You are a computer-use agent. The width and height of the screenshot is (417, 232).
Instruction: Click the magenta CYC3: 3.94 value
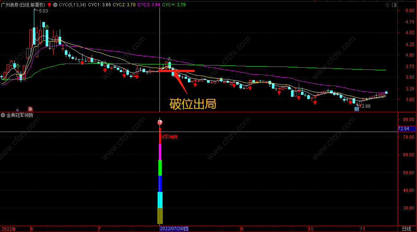tap(149, 5)
